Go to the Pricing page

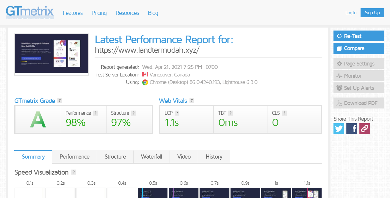point(99,13)
